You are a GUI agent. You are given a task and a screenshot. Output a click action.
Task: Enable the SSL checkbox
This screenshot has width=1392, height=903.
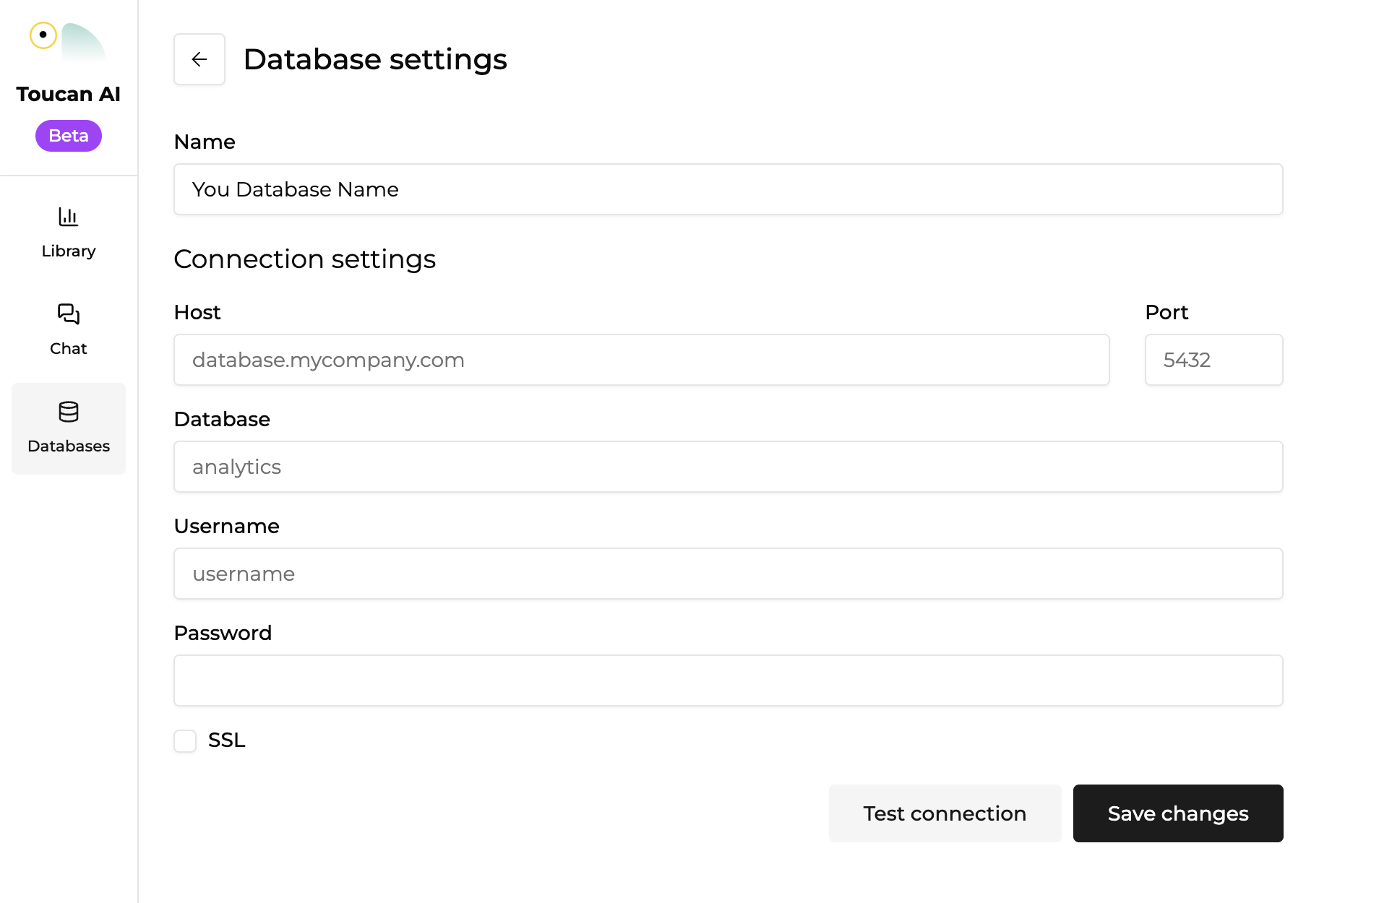pos(185,740)
